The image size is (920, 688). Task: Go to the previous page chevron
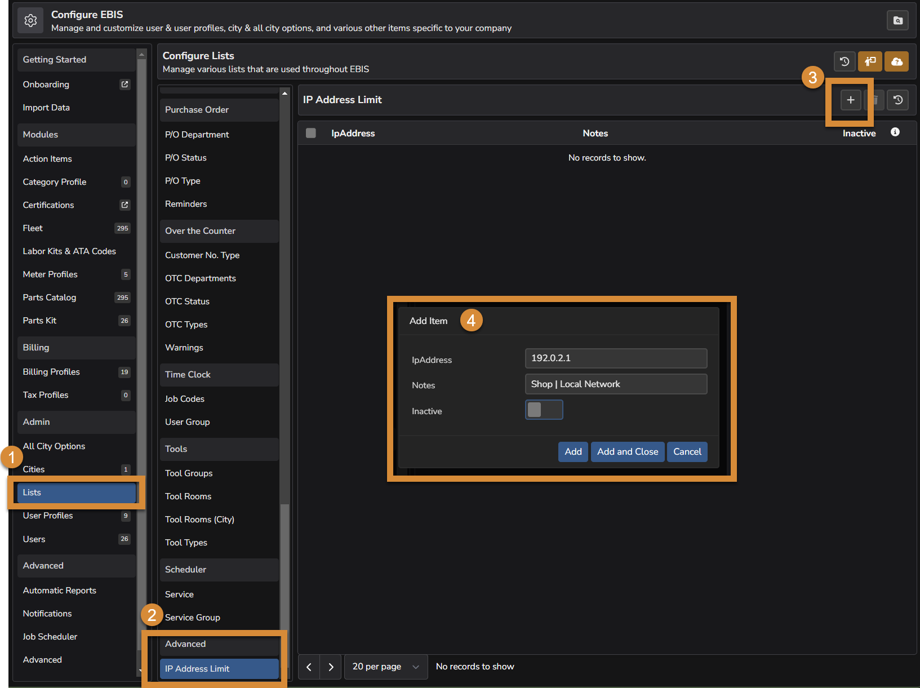coord(309,667)
